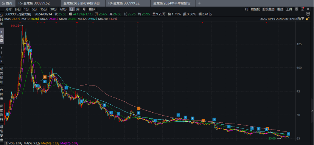Click the orange D marker near 2021 peak
The width and height of the screenshot is (314, 145).
coord(45,77)
